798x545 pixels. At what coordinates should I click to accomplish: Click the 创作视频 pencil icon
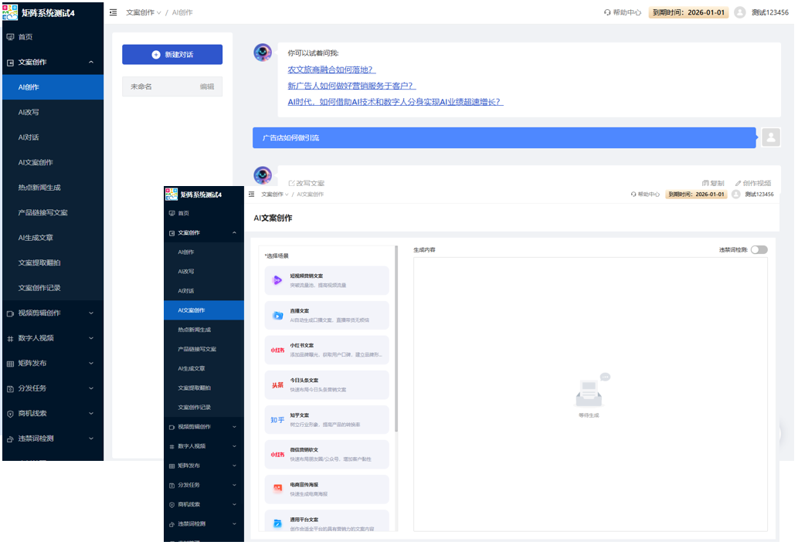pyautogui.click(x=739, y=184)
